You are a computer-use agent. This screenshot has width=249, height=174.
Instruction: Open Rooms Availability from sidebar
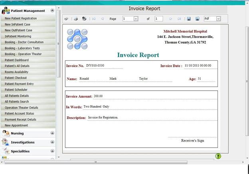(x=17, y=72)
